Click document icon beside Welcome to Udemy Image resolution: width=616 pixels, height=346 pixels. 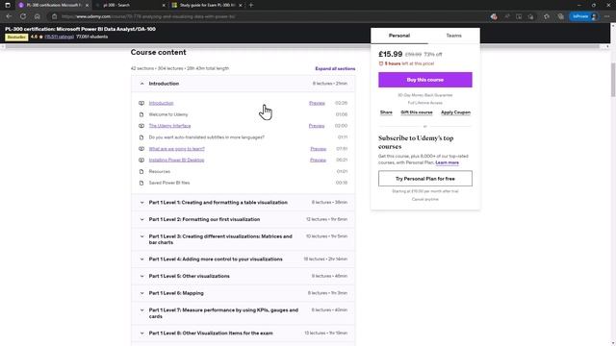[141, 114]
